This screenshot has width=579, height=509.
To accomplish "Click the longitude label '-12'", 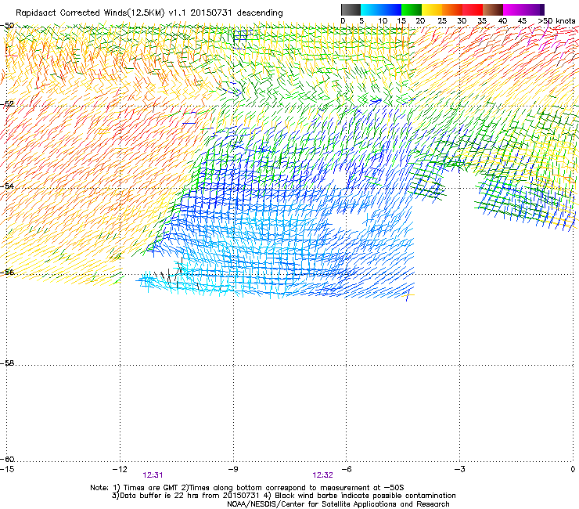I will point(120,469).
